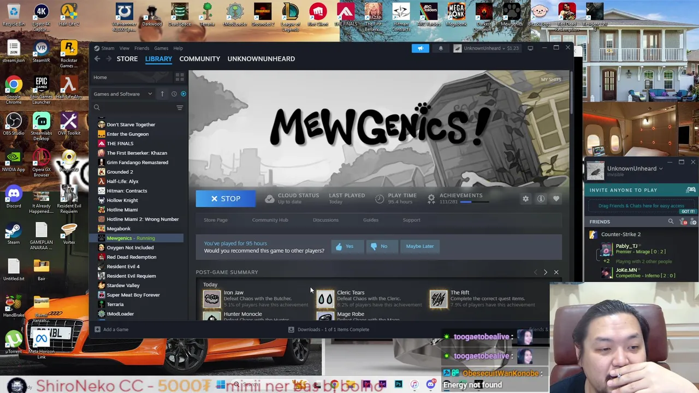This screenshot has height=393, width=699.
Task: Open the notifications bell icon
Action: point(441,48)
